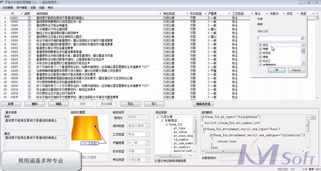Click the double-arrow expand script button

click(313, 117)
